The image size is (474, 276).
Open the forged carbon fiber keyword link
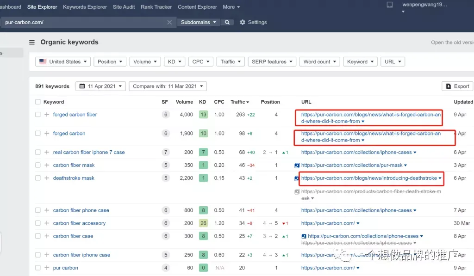click(x=75, y=115)
